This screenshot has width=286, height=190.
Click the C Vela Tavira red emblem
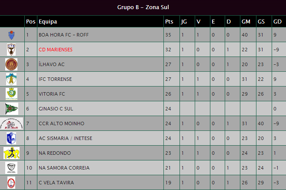[x=11, y=183]
